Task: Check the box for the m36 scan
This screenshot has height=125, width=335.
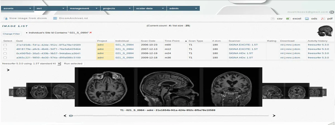Action: (5, 57)
